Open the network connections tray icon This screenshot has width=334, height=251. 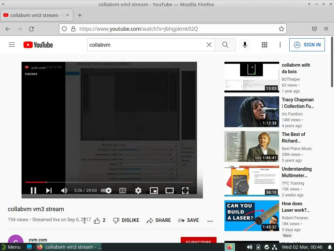[x=275, y=247]
